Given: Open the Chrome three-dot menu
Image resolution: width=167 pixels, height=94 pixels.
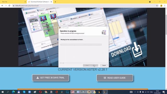Looking at the screenshot, I should click(165, 5).
